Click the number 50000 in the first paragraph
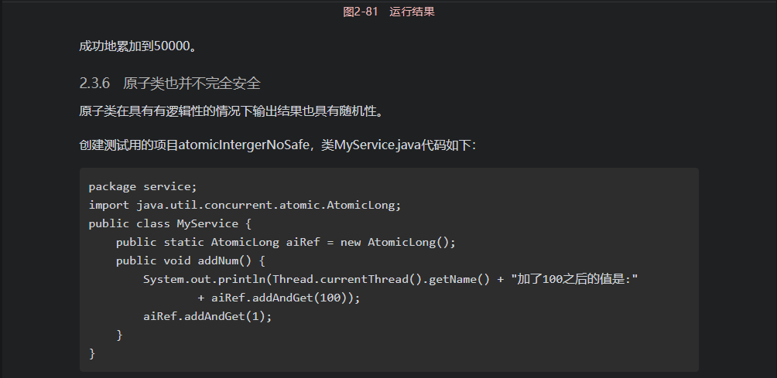Image resolution: width=777 pixels, height=378 pixels. tap(172, 46)
